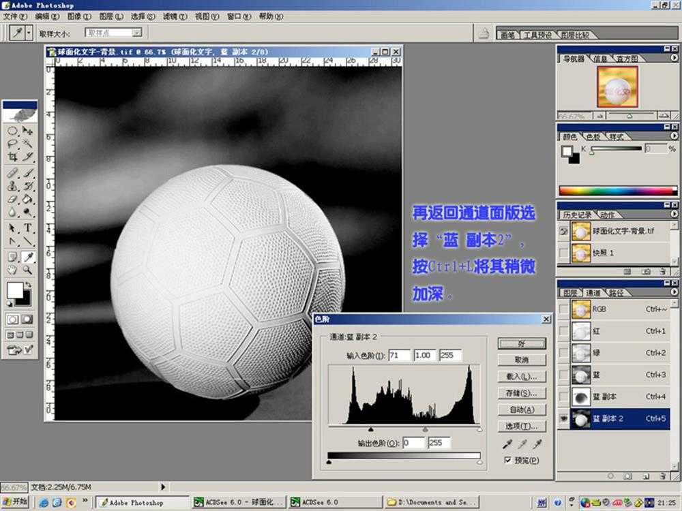The image size is (682, 511).
Task: Select the Type (T) tool
Action: [28, 228]
